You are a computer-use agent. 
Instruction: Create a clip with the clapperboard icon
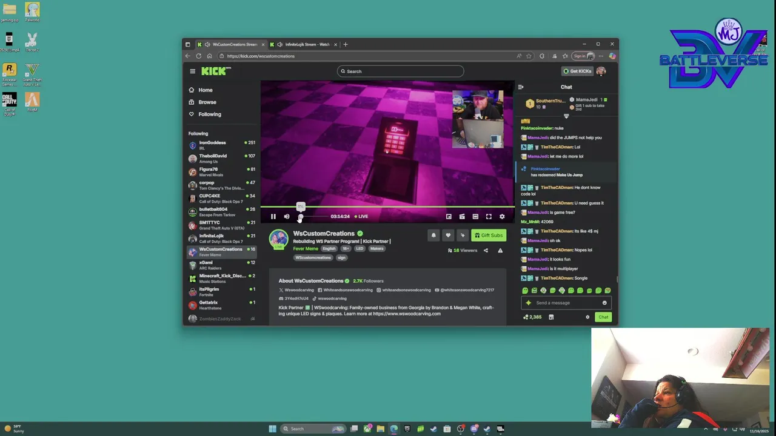462,216
